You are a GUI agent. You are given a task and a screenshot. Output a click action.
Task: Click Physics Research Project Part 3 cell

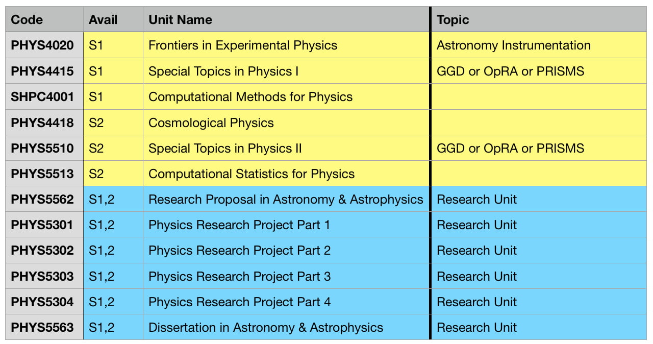point(239,277)
